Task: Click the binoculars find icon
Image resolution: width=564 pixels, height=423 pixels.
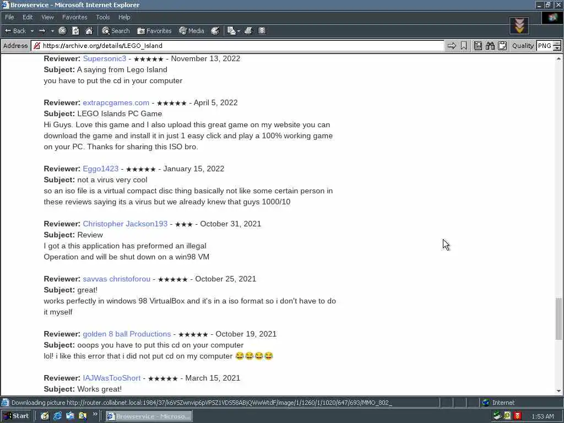Action: pos(490,46)
